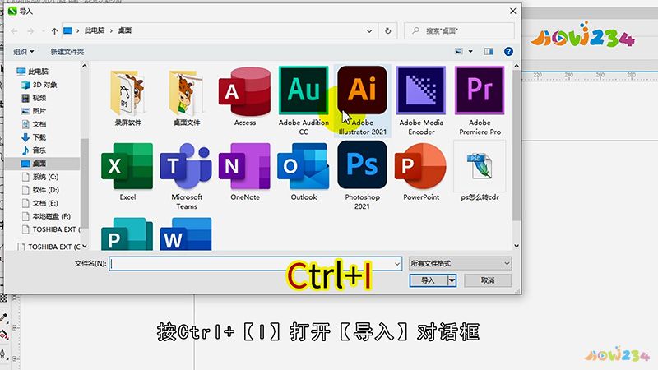
Task: Open the 导入 button dropdown arrow
Action: (x=452, y=280)
